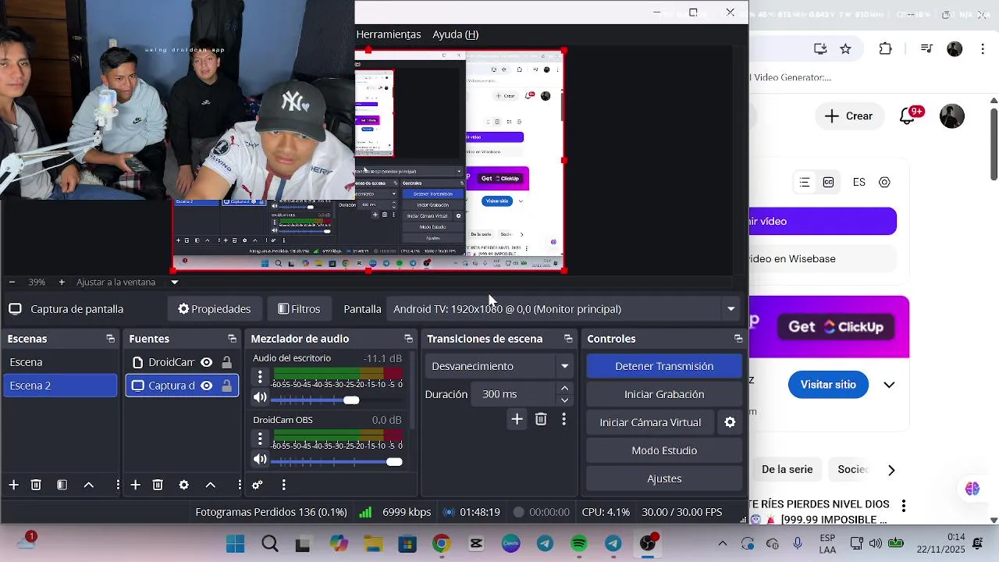Open Ajustes in Controles
This screenshot has height=562, width=999.
[664, 478]
